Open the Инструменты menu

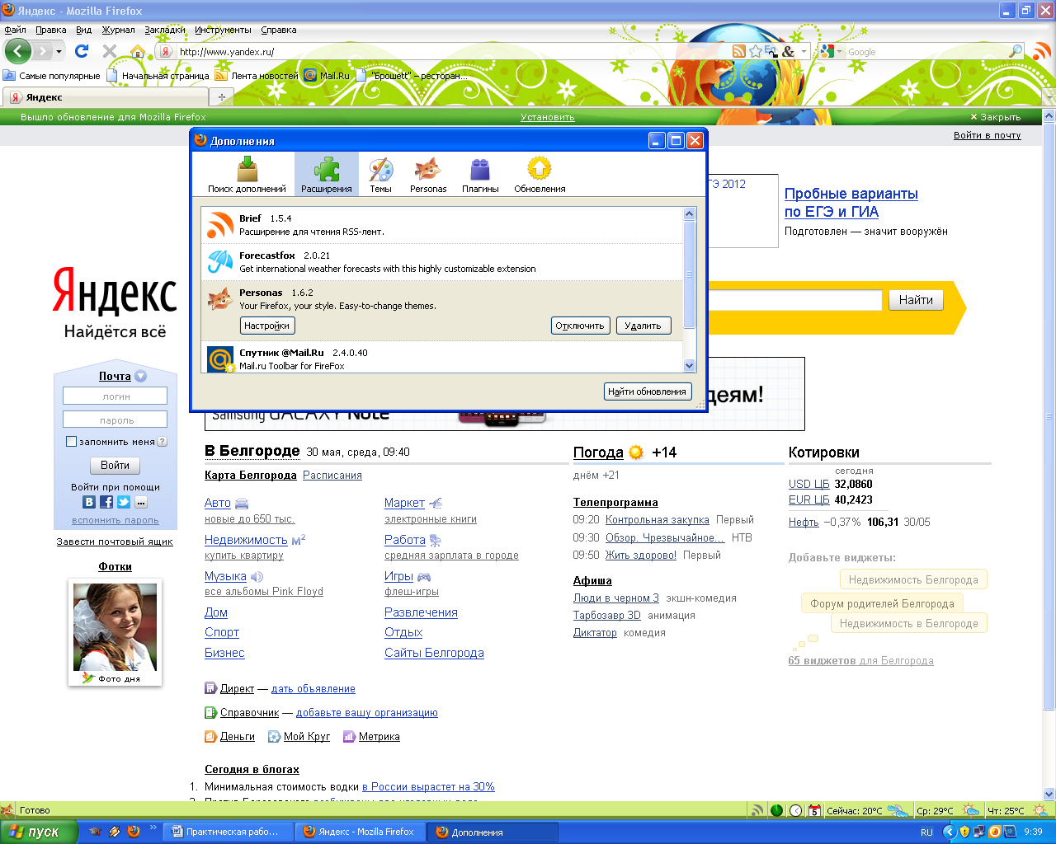(x=223, y=30)
